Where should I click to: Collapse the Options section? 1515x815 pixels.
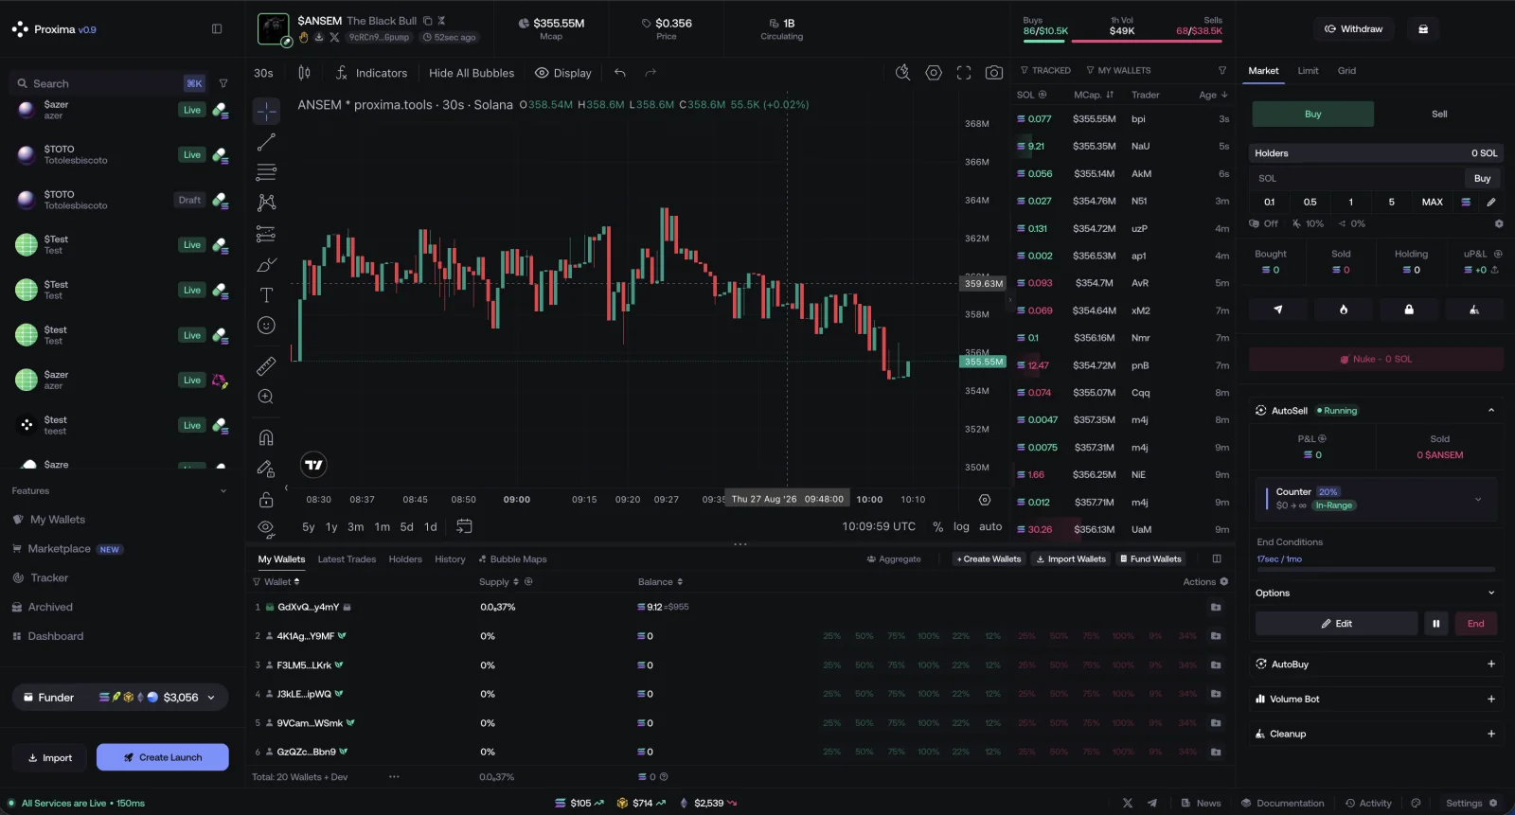pyautogui.click(x=1491, y=594)
